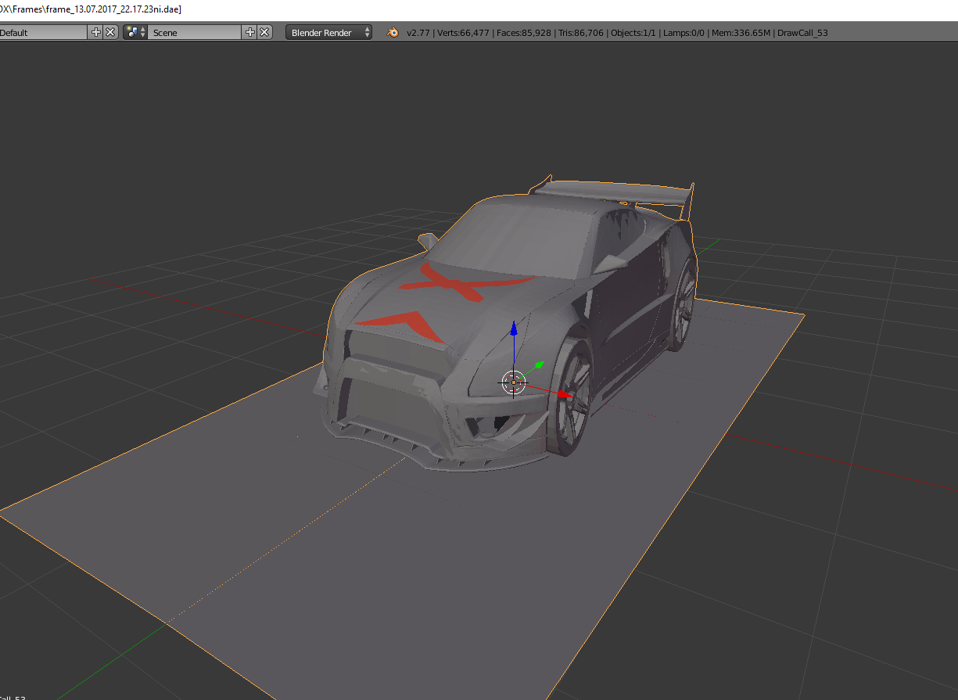Grab the red X-axis manipulator arrow
Viewport: 958px width, 700px height.
tap(563, 393)
